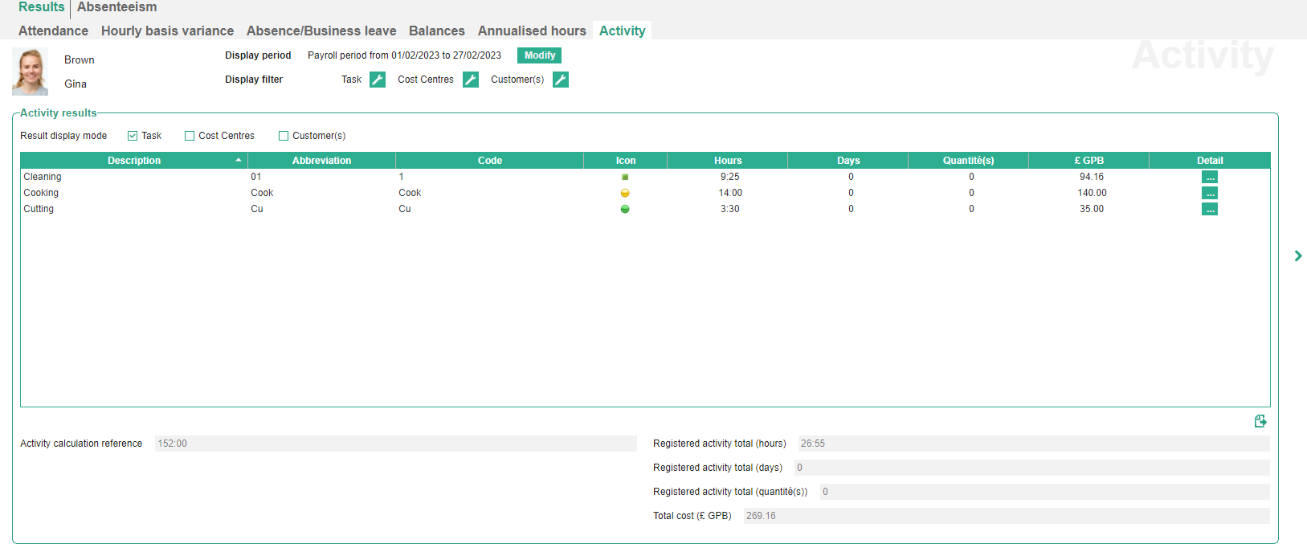Sort by the Quantité(s) column header
Screen dimensions: 1307x548
pos(969,161)
